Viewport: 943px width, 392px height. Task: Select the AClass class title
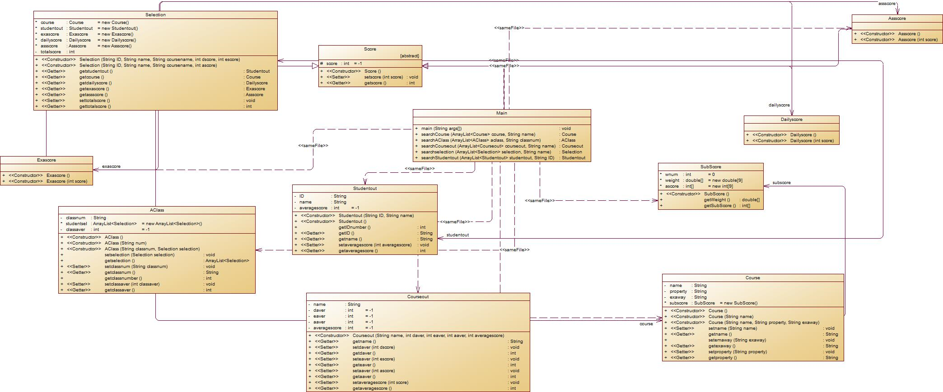pos(157,210)
